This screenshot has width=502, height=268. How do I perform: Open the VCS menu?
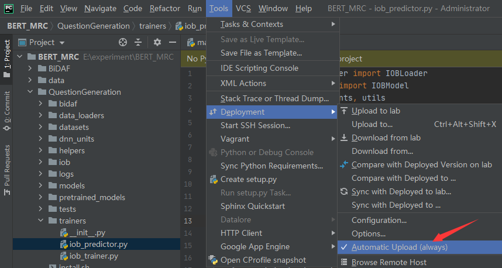[x=243, y=8]
